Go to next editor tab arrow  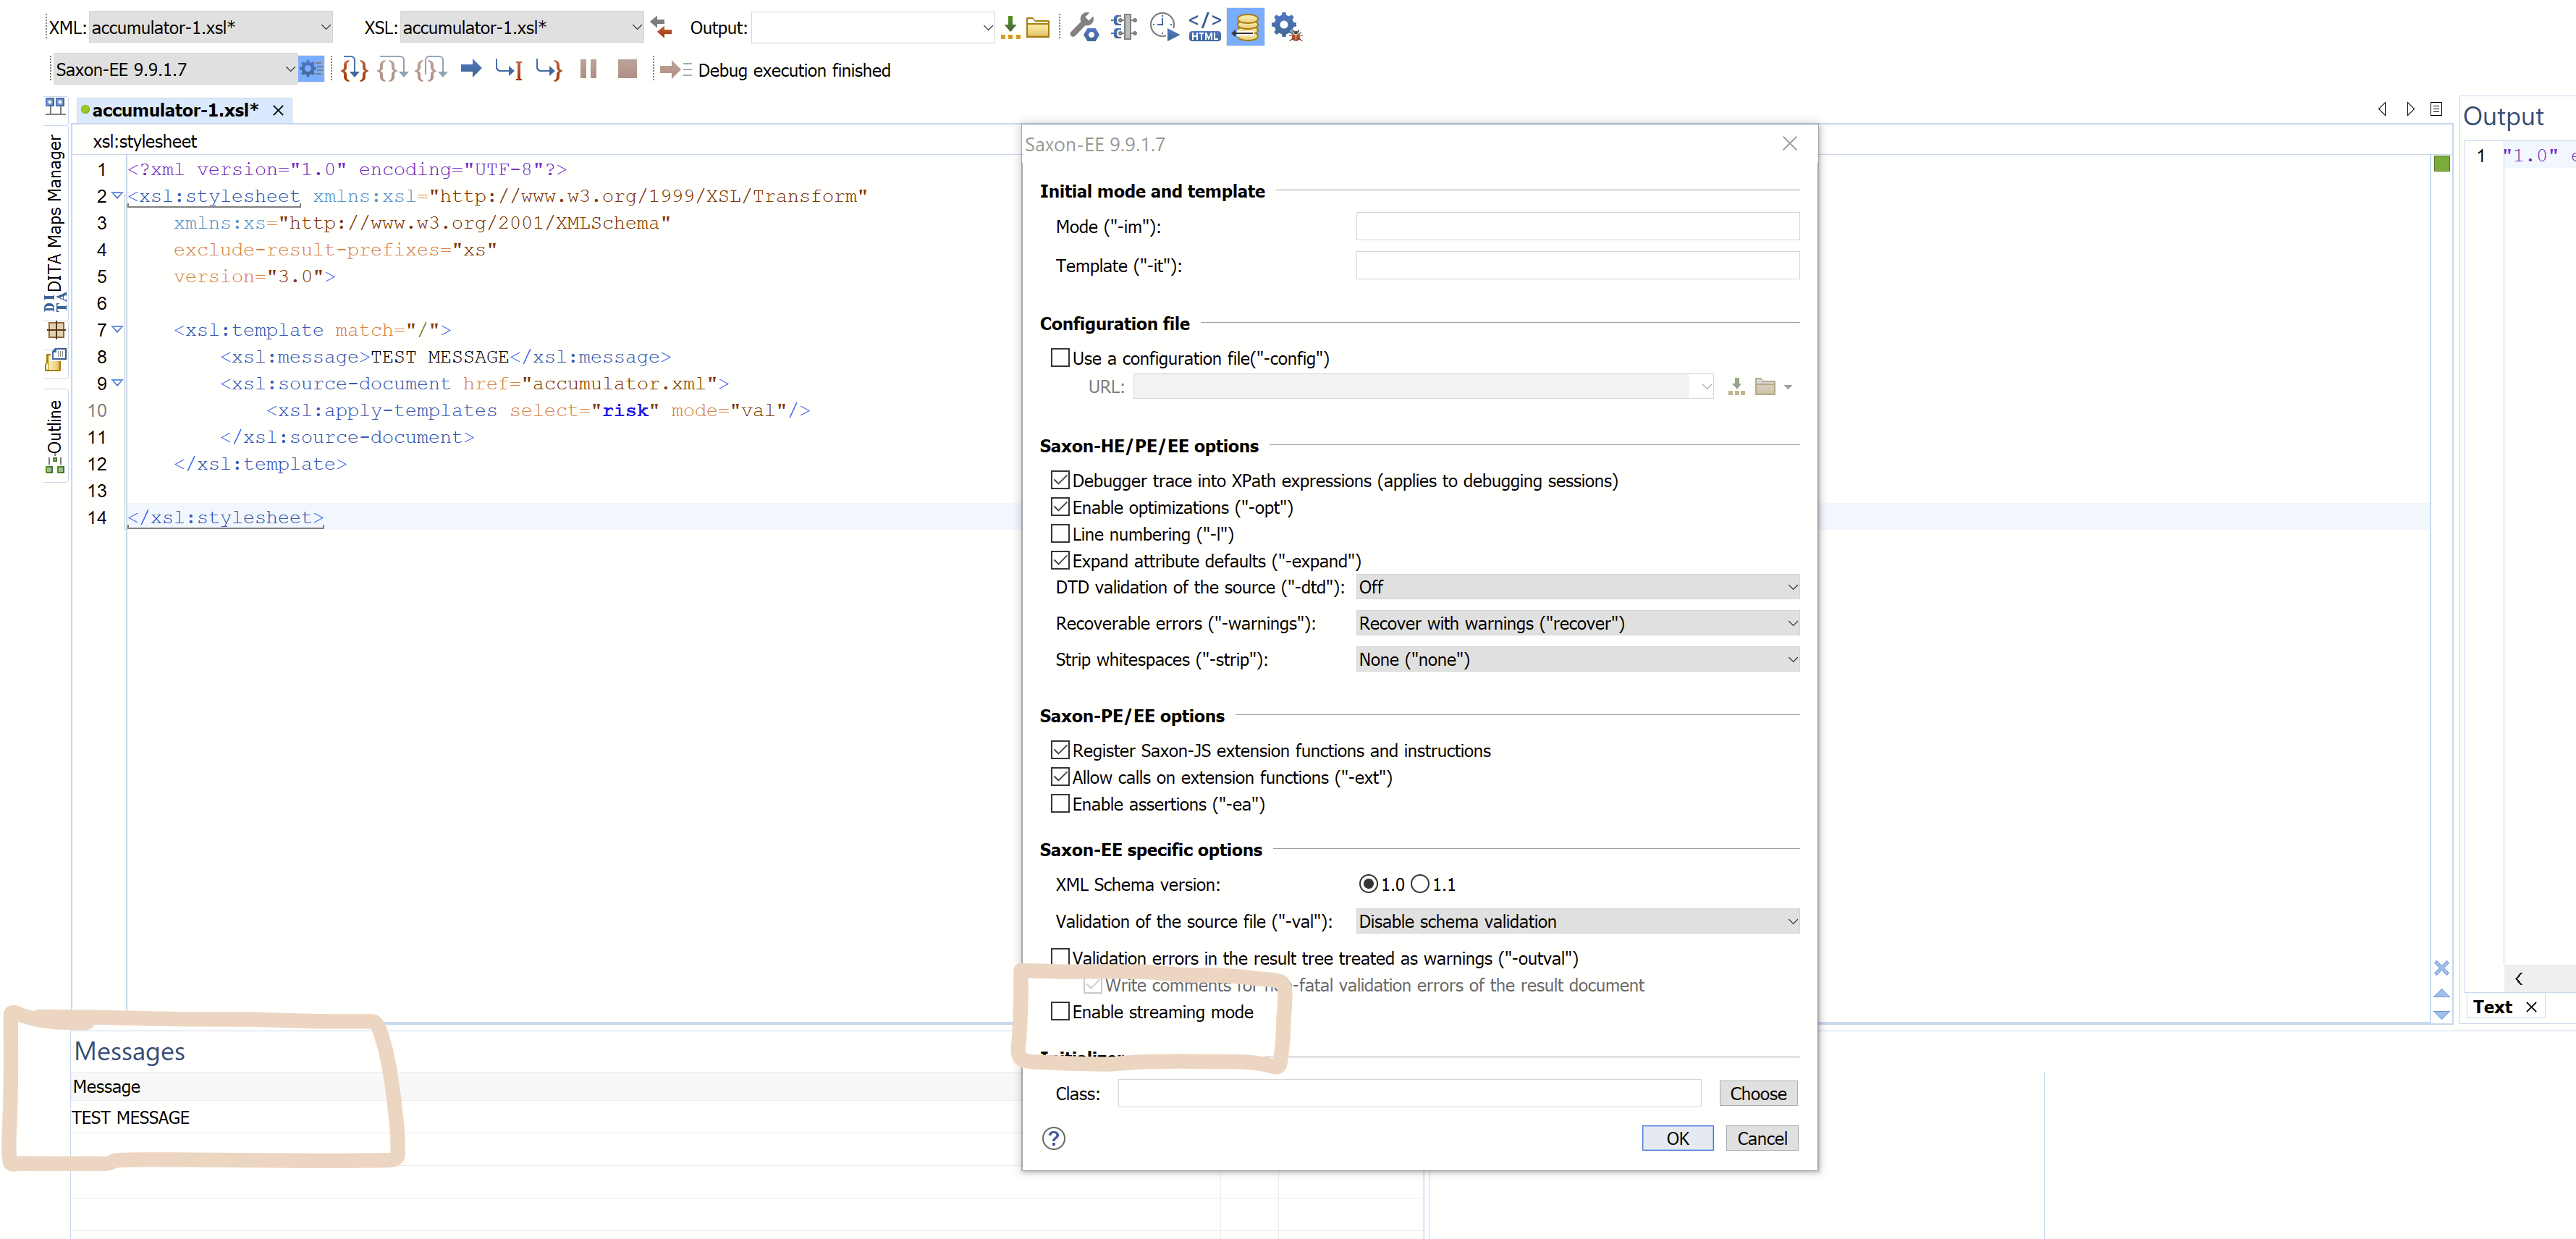[x=2411, y=109]
